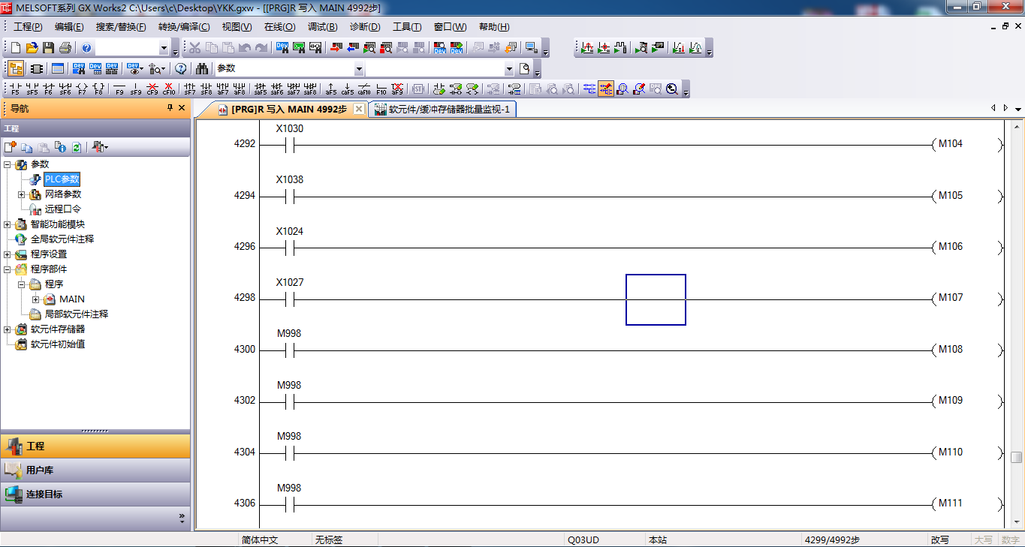The height and width of the screenshot is (547, 1025).
Task: Click the Save project icon
Action: click(48, 48)
